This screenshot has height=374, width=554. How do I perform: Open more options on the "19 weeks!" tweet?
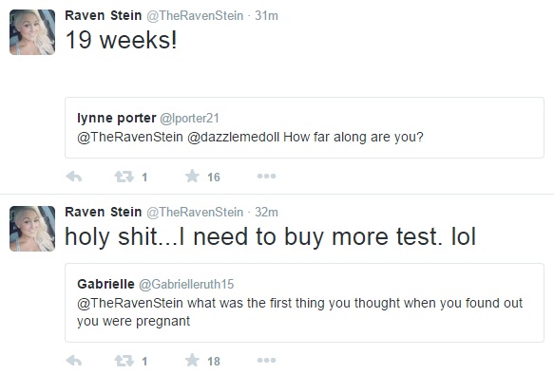tap(266, 176)
